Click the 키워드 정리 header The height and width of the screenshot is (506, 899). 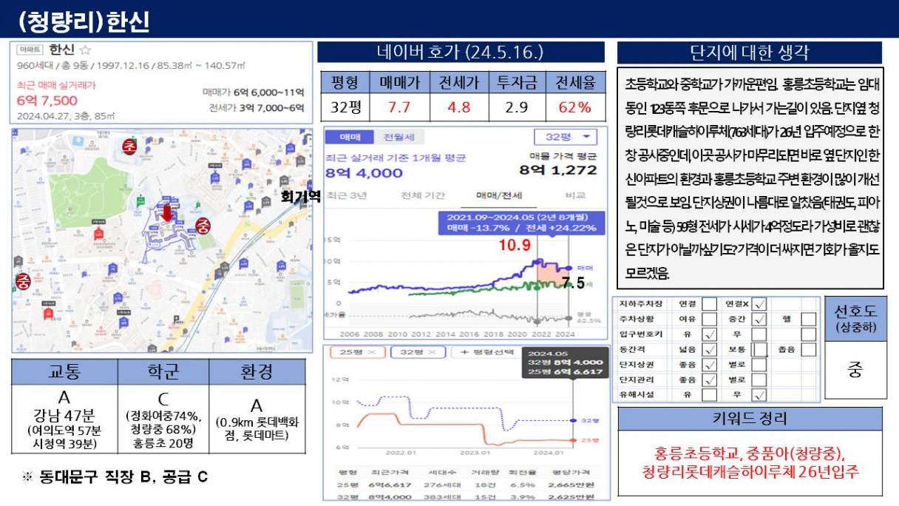(750, 419)
